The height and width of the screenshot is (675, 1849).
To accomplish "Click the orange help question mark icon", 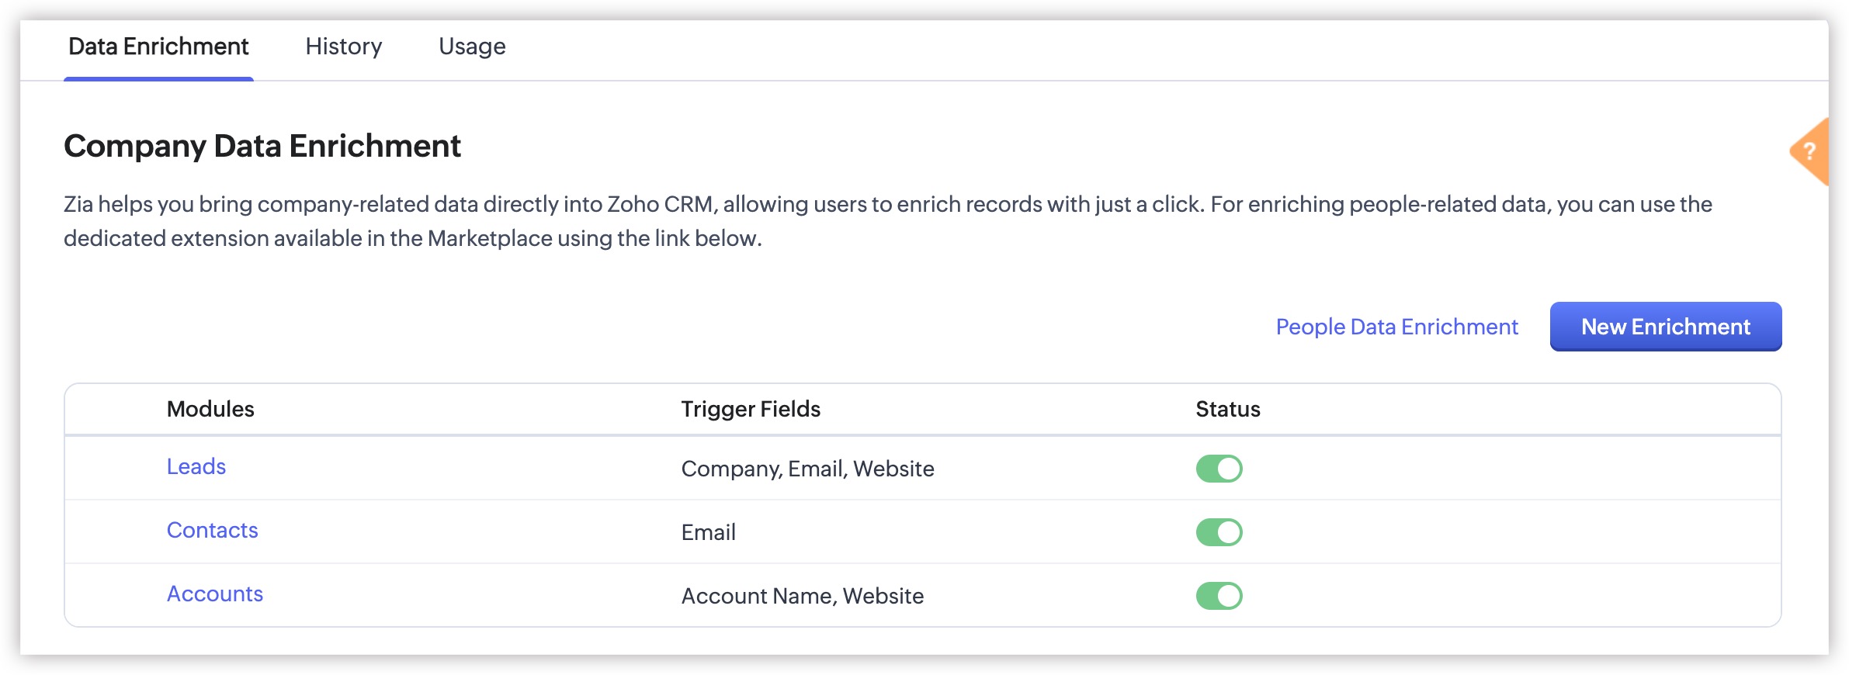I will [1809, 151].
